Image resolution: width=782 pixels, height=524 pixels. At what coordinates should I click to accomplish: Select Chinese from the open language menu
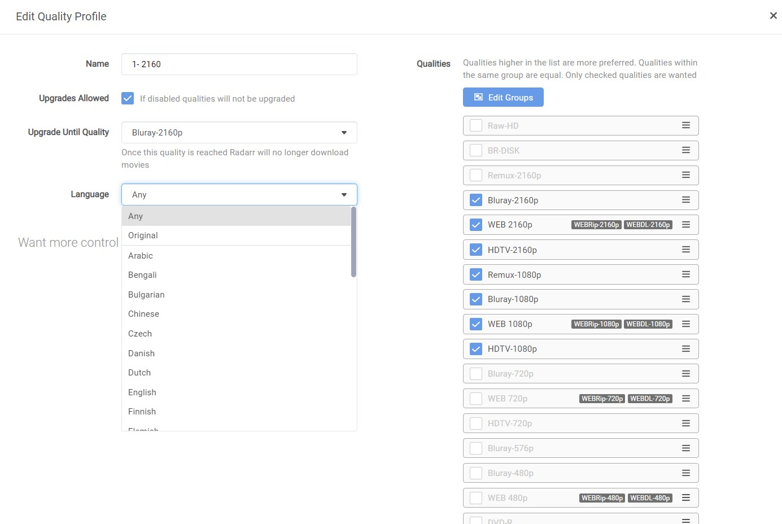point(143,314)
